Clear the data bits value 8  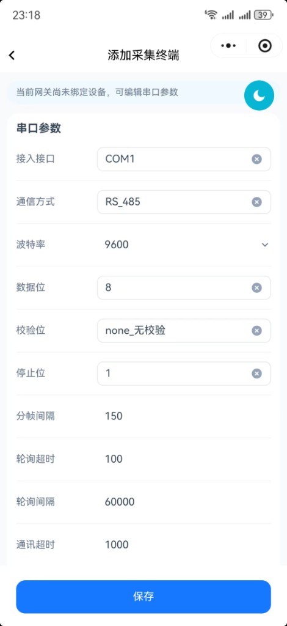[256, 288]
